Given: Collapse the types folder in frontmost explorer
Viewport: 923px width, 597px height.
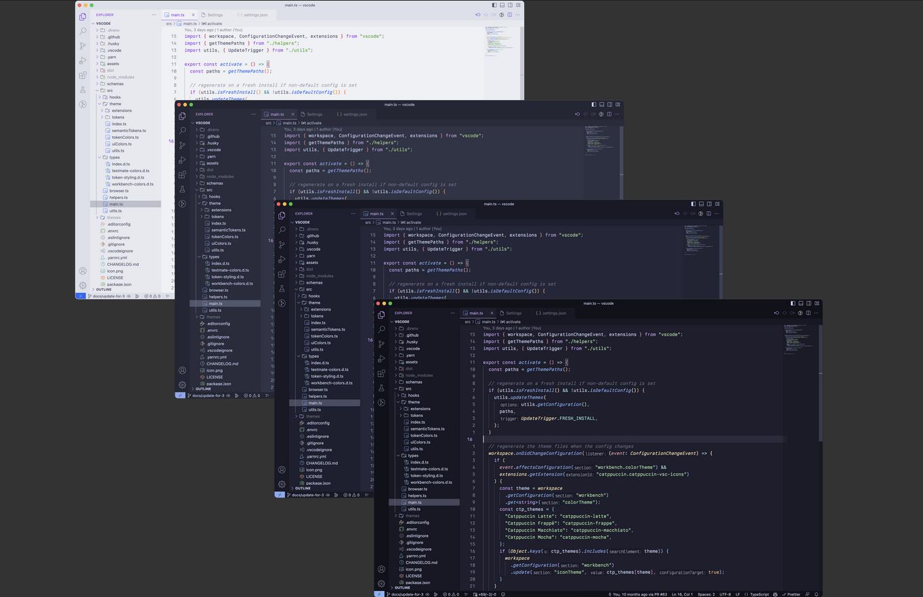Looking at the screenshot, I should point(413,456).
